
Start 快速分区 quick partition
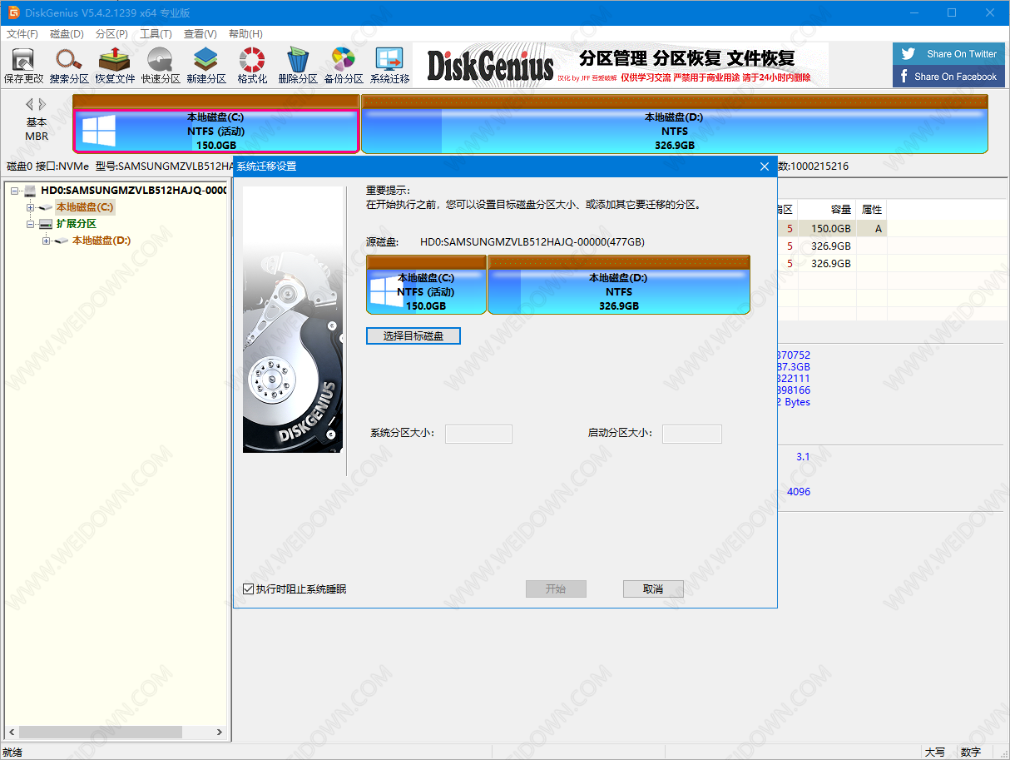pyautogui.click(x=161, y=66)
